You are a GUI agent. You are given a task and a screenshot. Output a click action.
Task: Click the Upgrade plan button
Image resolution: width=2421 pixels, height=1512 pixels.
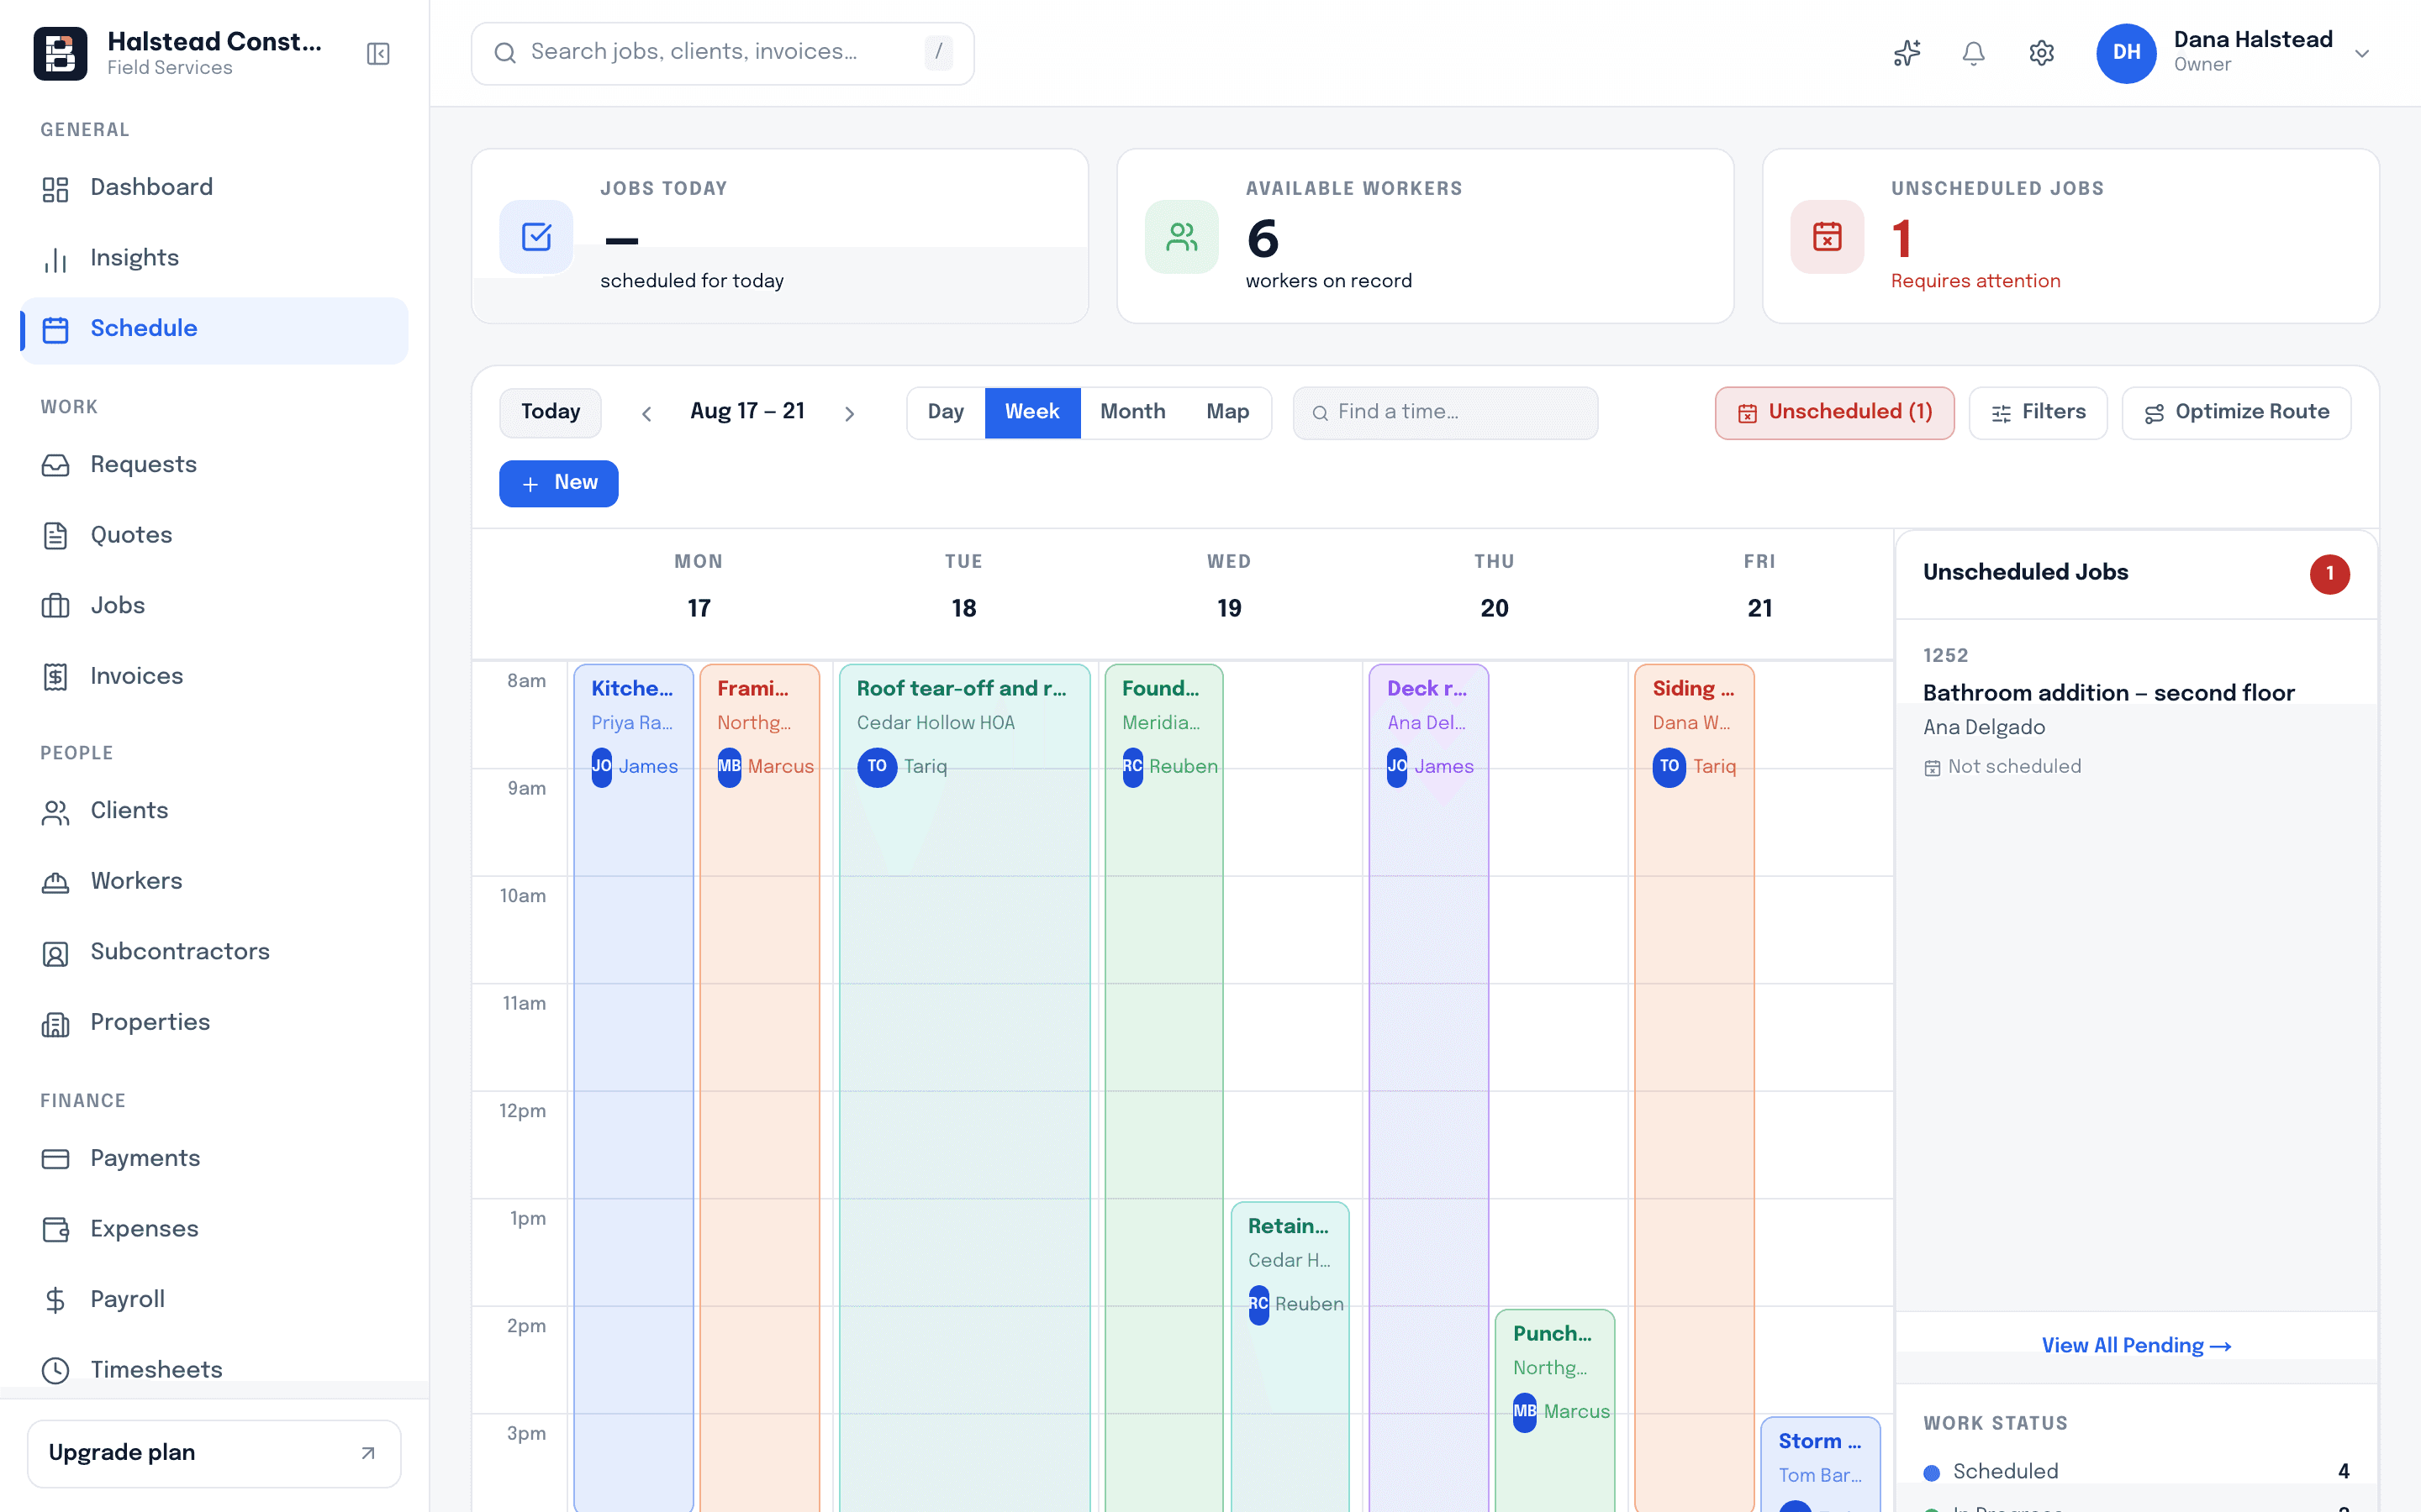[214, 1453]
